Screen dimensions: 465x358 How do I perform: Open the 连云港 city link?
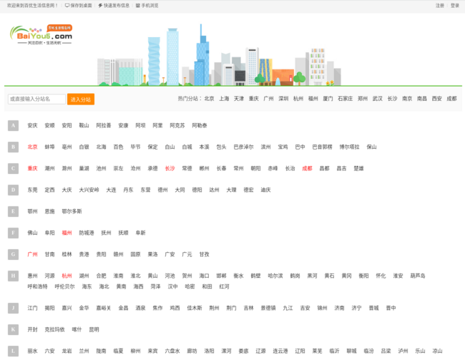[x=280, y=351]
